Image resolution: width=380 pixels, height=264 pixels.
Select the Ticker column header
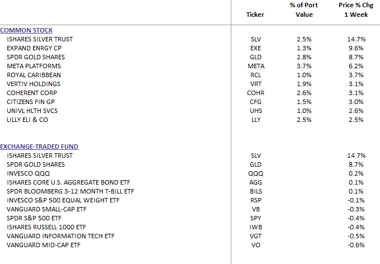(255, 15)
